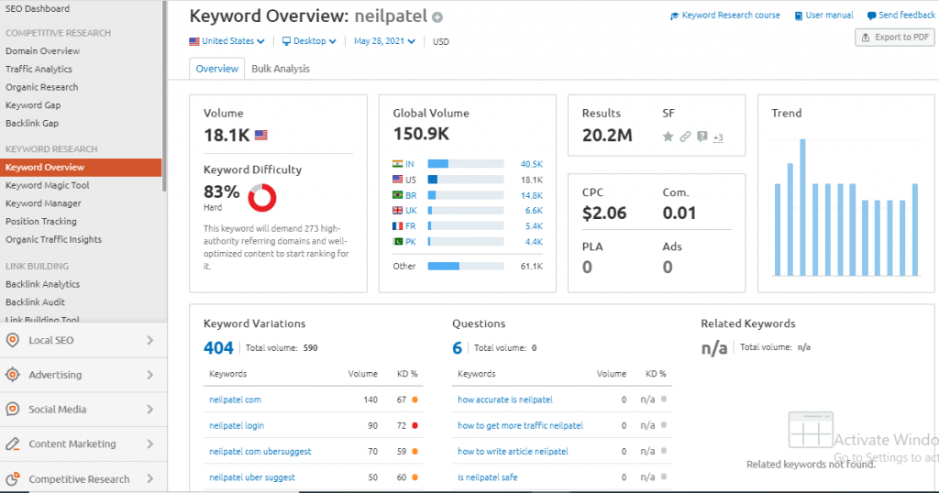This screenshot has height=493, width=939.
Task: Open Backlink Analytics in sidebar
Action: pos(42,284)
